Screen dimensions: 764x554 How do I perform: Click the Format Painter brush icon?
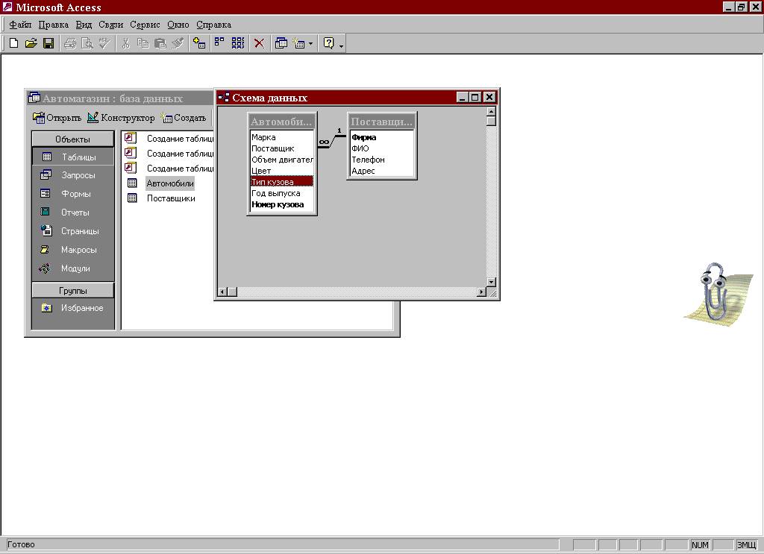(x=178, y=43)
